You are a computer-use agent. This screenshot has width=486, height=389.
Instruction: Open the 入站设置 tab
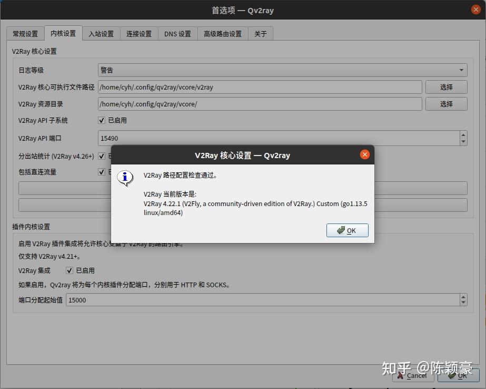tap(101, 33)
